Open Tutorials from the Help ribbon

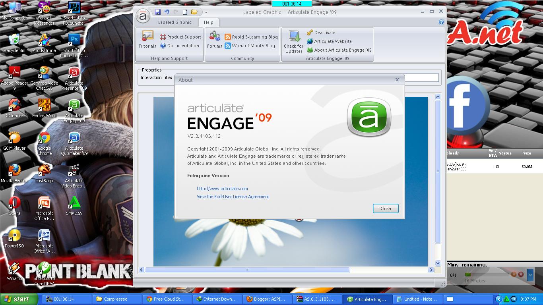pos(147,39)
